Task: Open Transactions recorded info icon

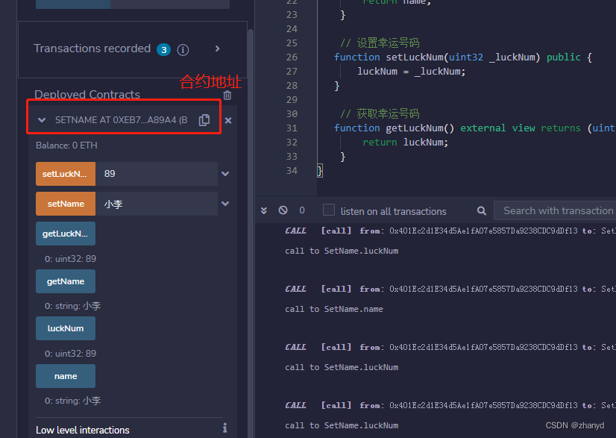Action: click(183, 49)
